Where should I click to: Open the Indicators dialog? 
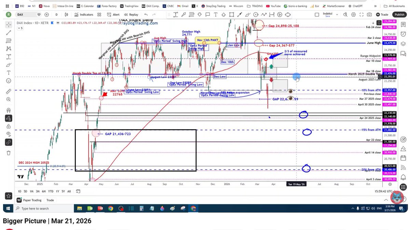click(x=84, y=15)
